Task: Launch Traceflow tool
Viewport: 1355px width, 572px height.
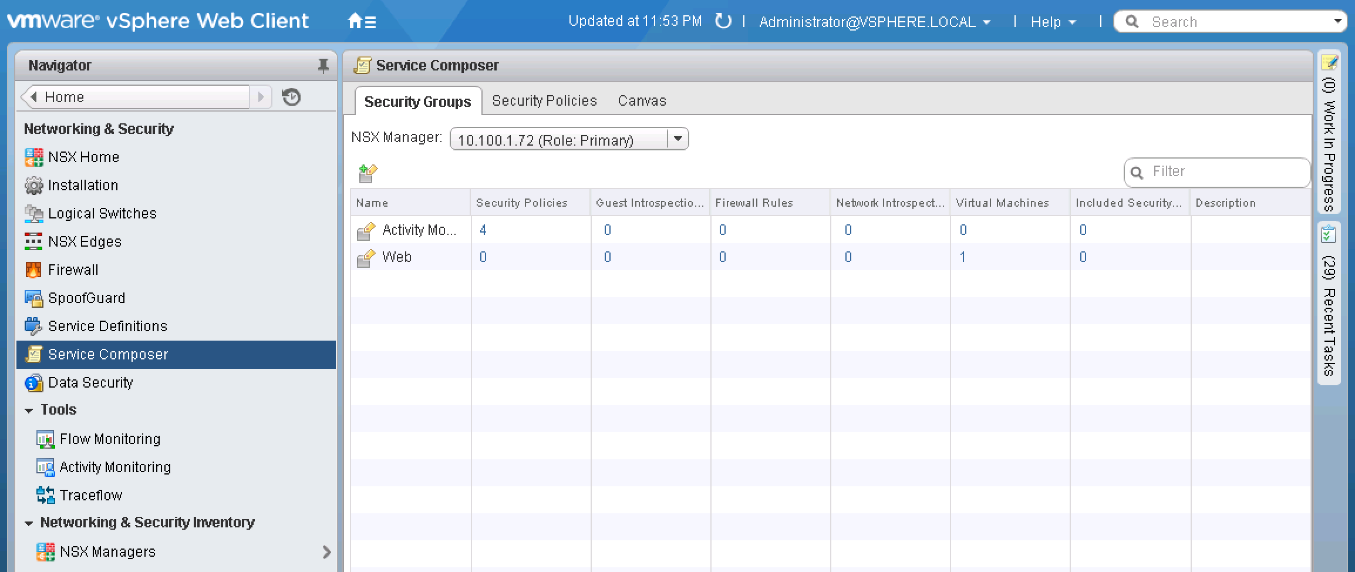Action: click(x=90, y=495)
